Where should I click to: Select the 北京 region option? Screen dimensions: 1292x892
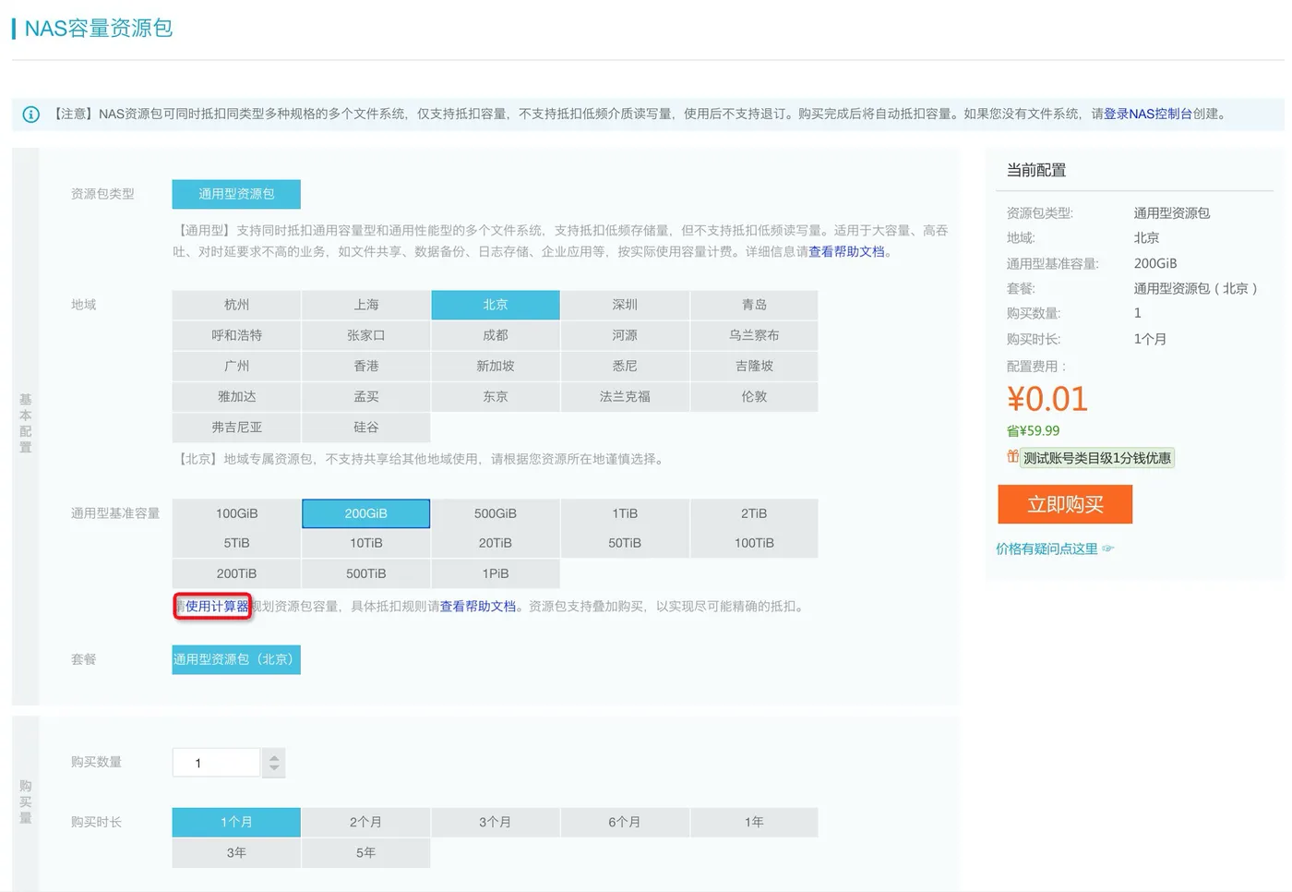click(496, 305)
